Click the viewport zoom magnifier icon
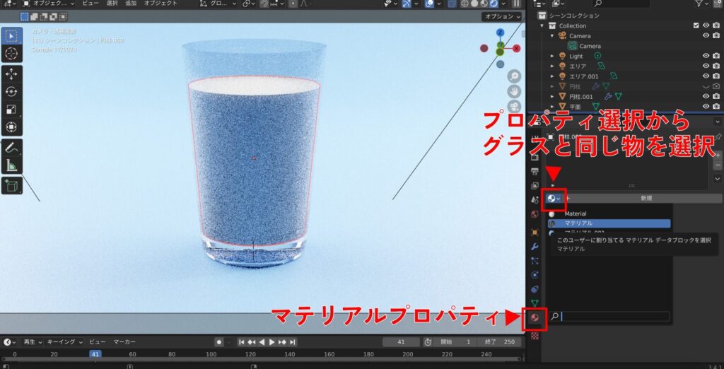This screenshot has width=724, height=369. coord(514,76)
